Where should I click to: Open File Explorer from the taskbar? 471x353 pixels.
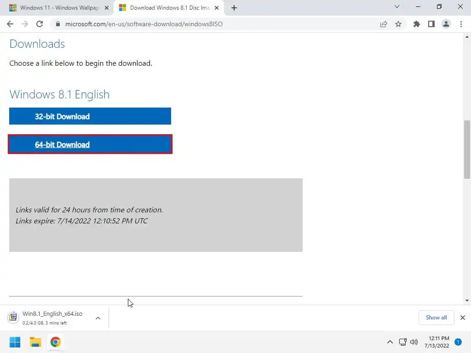[x=35, y=342]
